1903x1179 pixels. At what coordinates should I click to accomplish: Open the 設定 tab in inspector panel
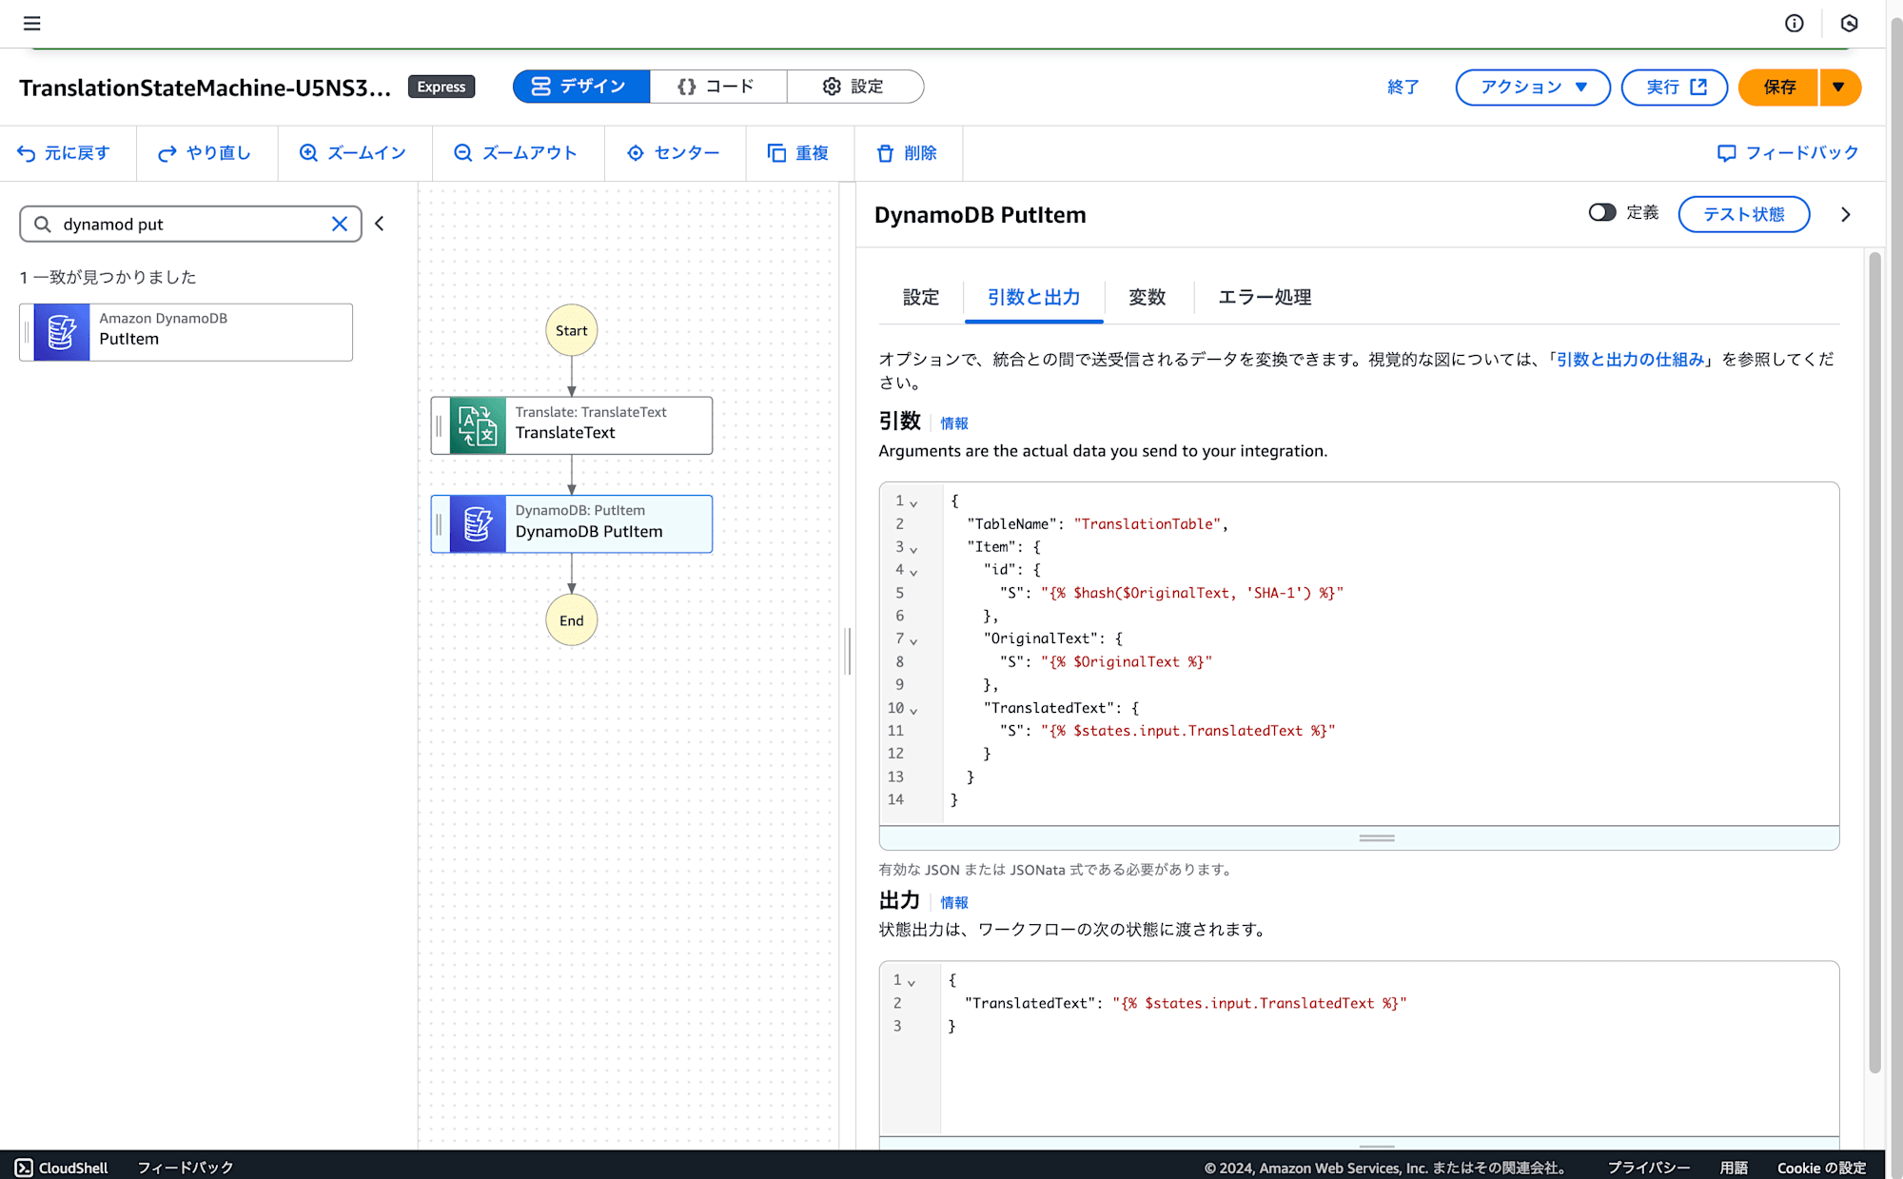pos(920,298)
